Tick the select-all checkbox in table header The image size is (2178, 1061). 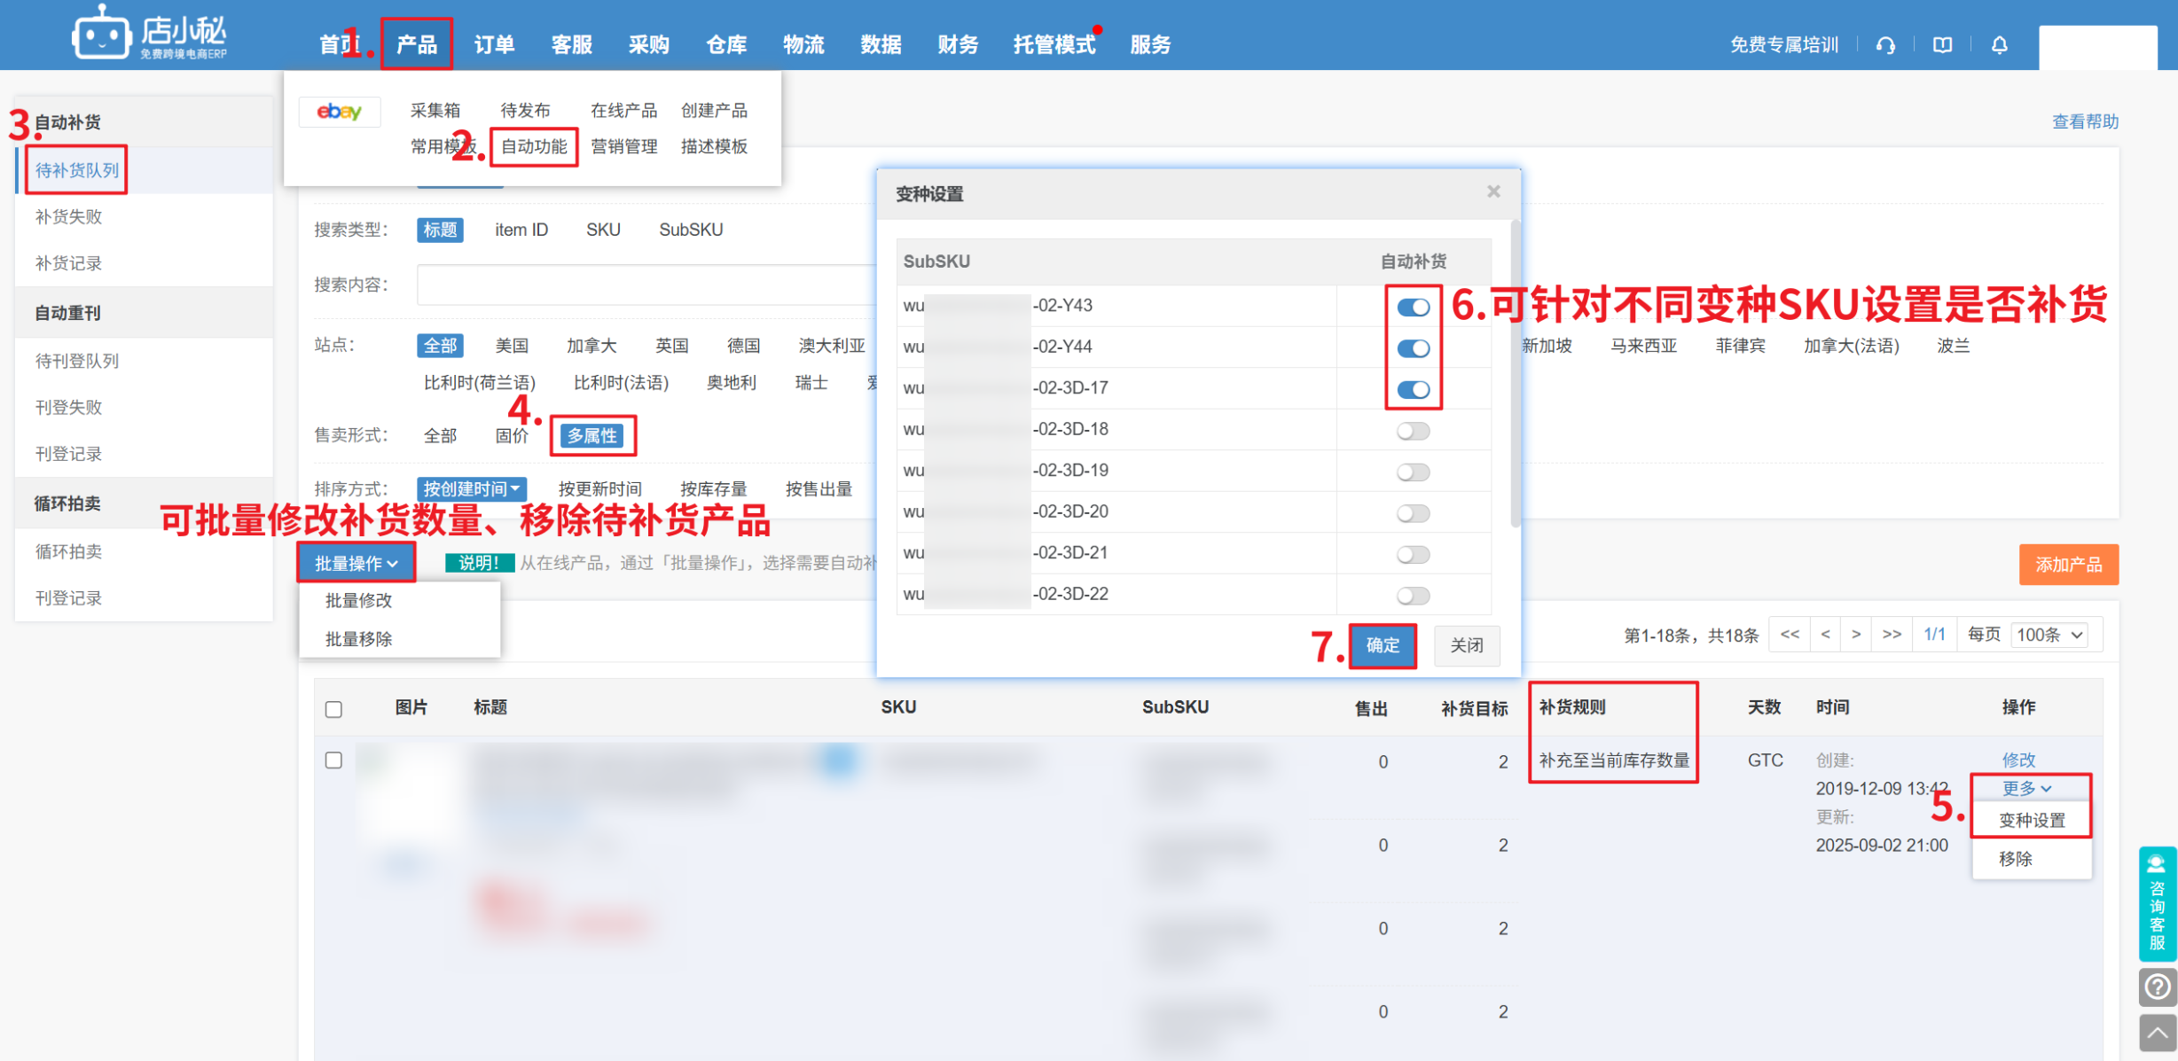coord(333,709)
